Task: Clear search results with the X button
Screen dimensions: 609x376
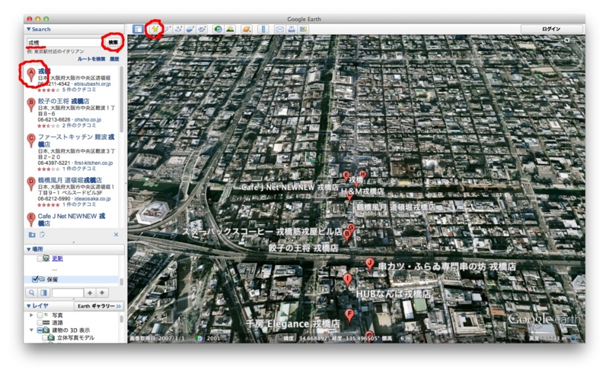Action: click(116, 235)
